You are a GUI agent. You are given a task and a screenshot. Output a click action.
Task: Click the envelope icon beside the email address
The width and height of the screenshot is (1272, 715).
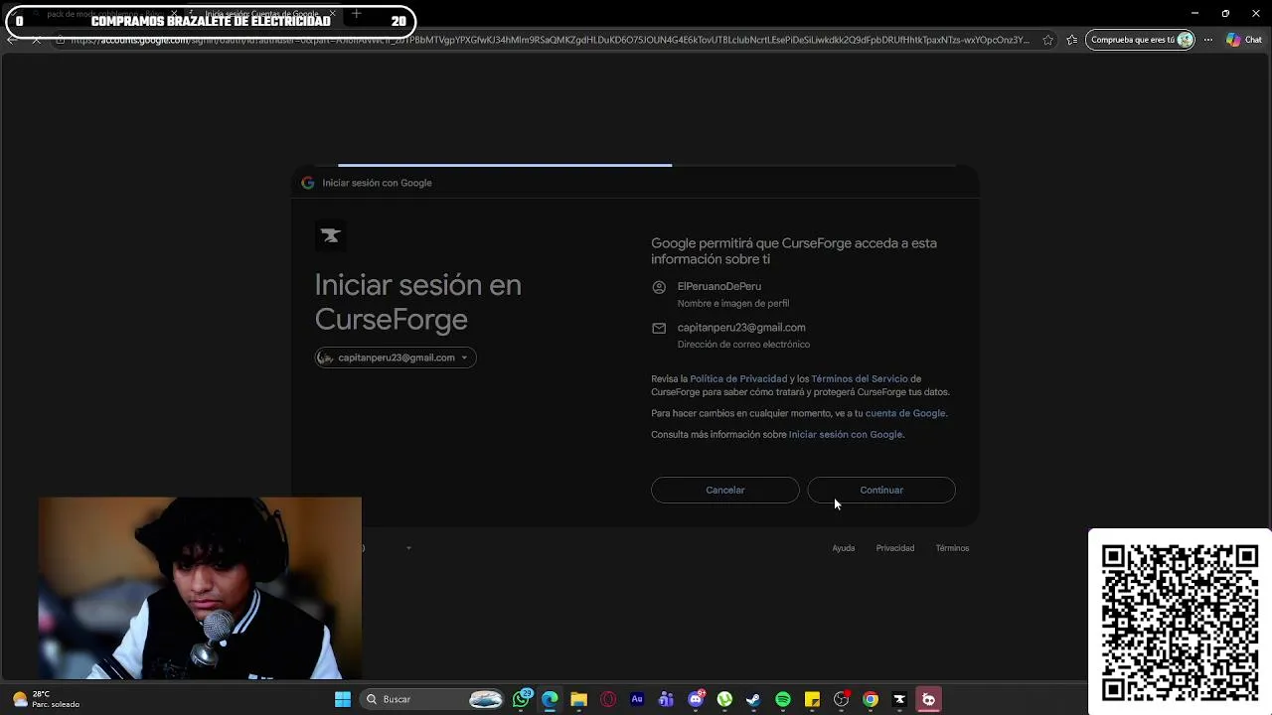[659, 328]
